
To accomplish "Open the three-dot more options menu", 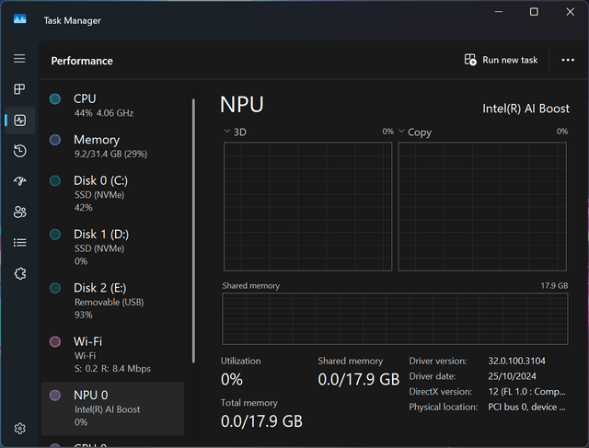I will (568, 60).
